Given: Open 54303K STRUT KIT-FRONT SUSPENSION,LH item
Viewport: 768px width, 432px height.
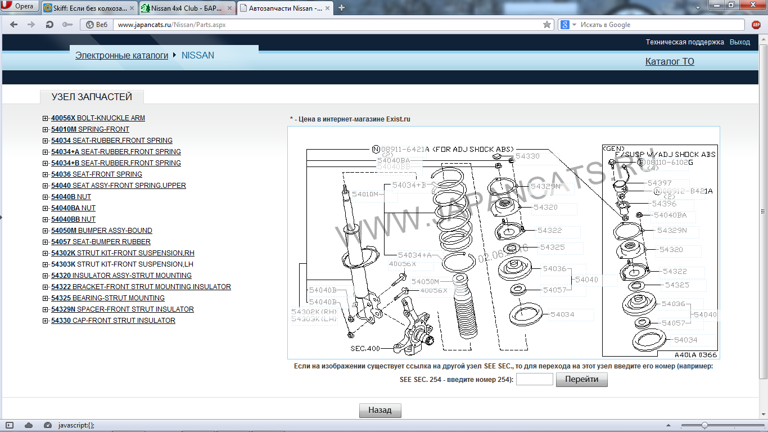Looking at the screenshot, I should [122, 264].
